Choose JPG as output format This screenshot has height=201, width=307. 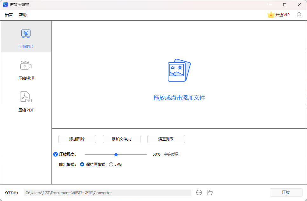point(111,164)
